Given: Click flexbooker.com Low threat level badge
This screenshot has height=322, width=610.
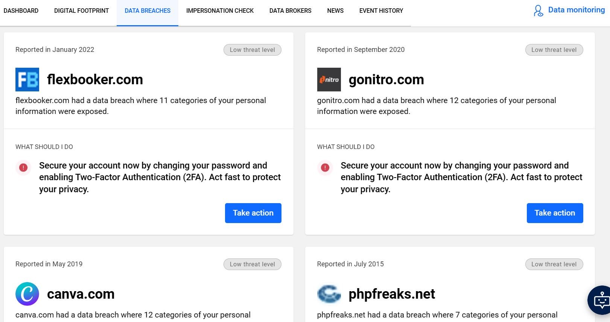Looking at the screenshot, I should [253, 50].
